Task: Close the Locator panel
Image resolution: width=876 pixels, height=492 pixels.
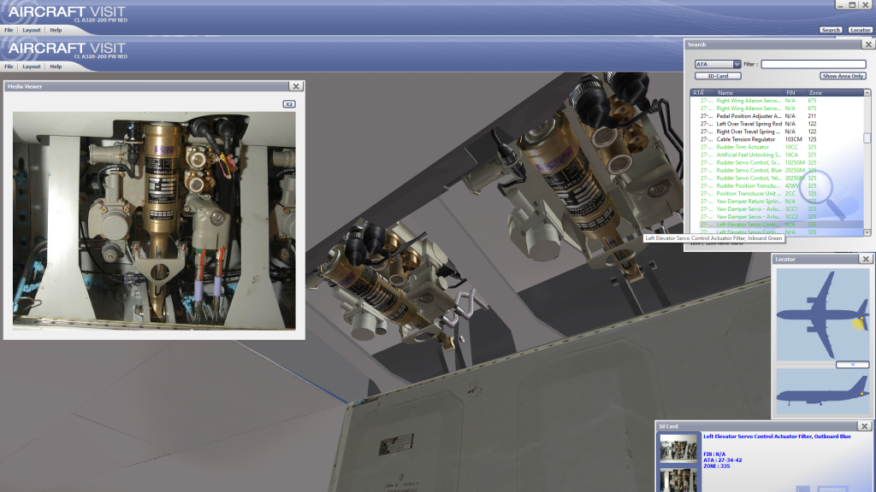Action: (866, 259)
